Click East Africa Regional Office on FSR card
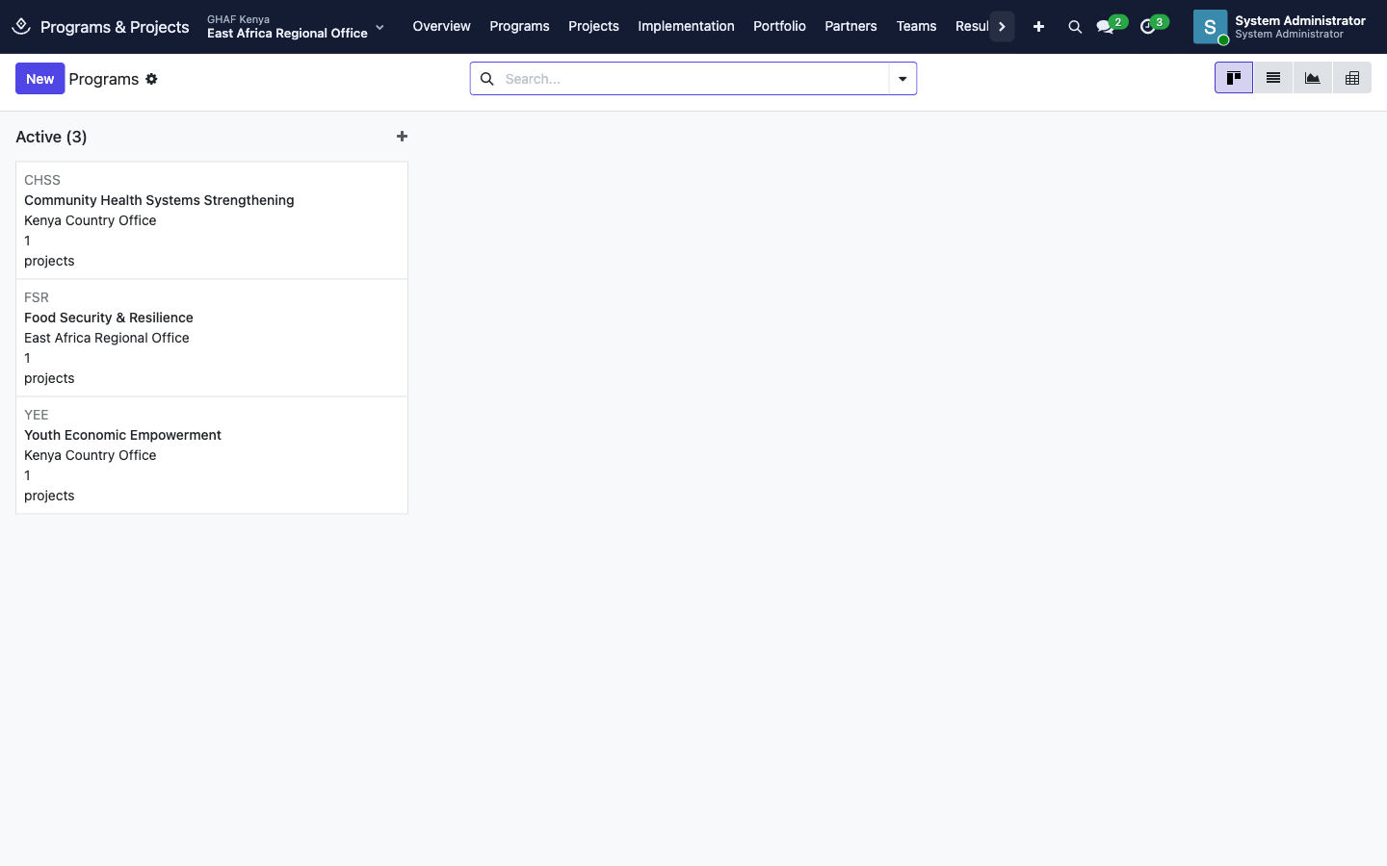This screenshot has height=866, width=1387. 107,338
